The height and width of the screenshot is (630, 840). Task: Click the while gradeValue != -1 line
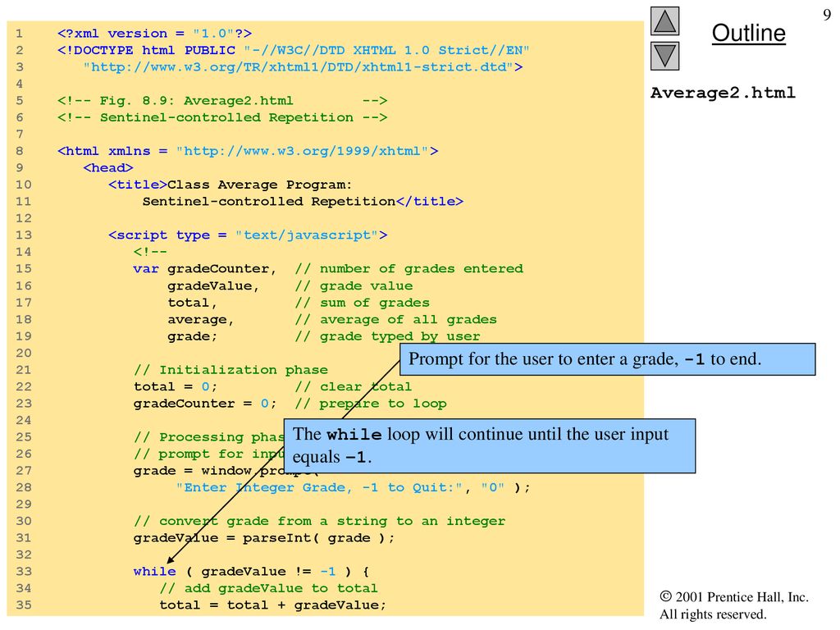[251, 572]
